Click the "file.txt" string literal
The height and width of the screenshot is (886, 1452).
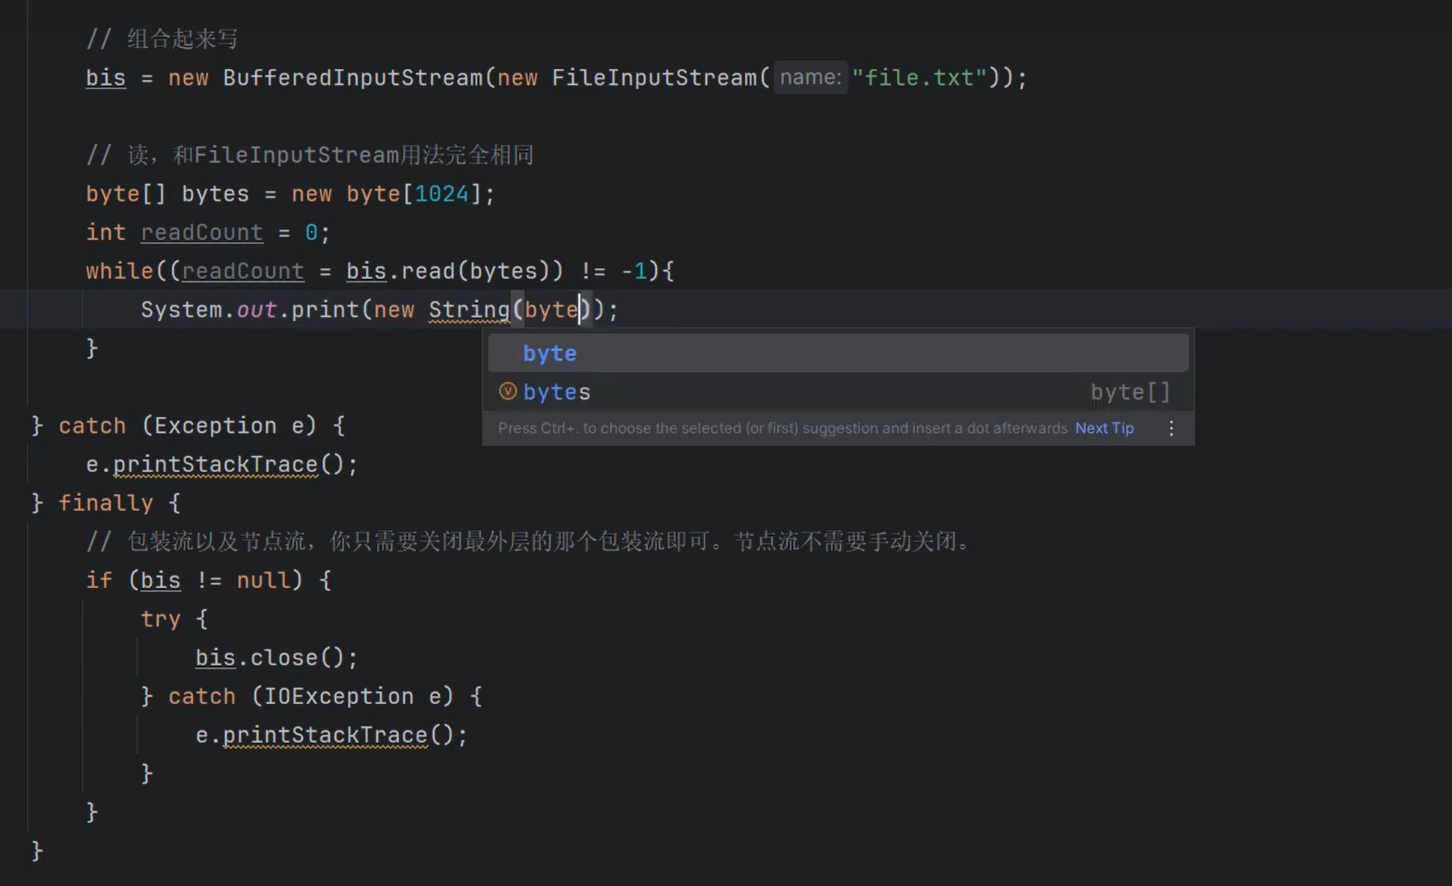(919, 78)
